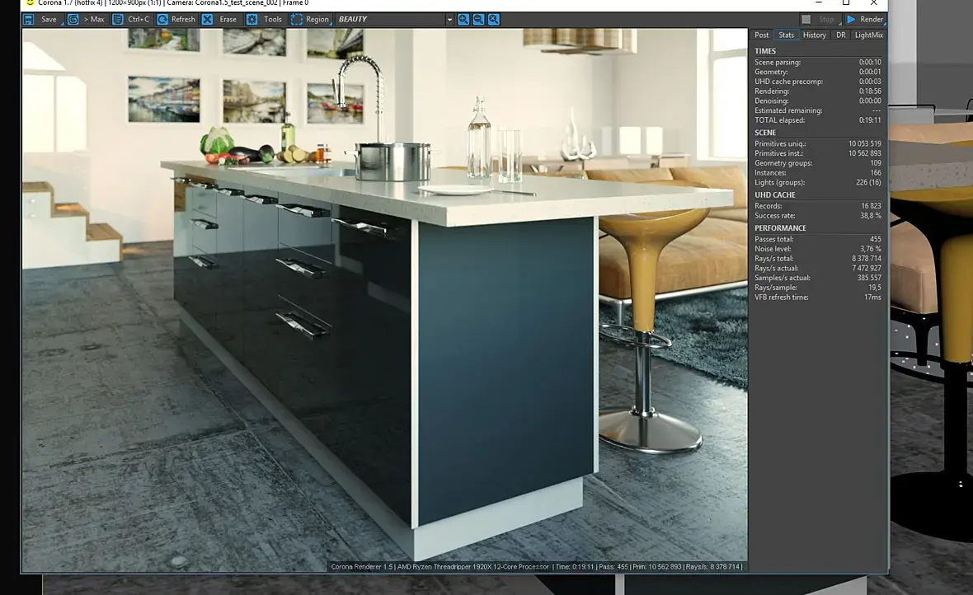Click 'Prim: 10 562 893' in the render stamp

pyautogui.click(x=657, y=566)
